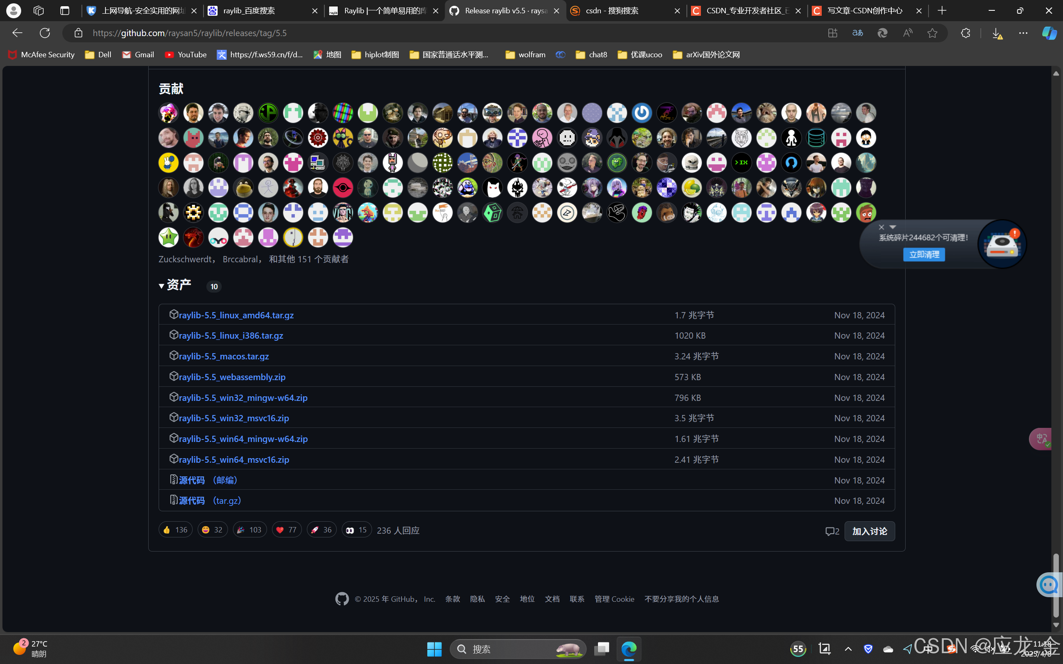Click the thumbs up reaction with 136

(175, 530)
